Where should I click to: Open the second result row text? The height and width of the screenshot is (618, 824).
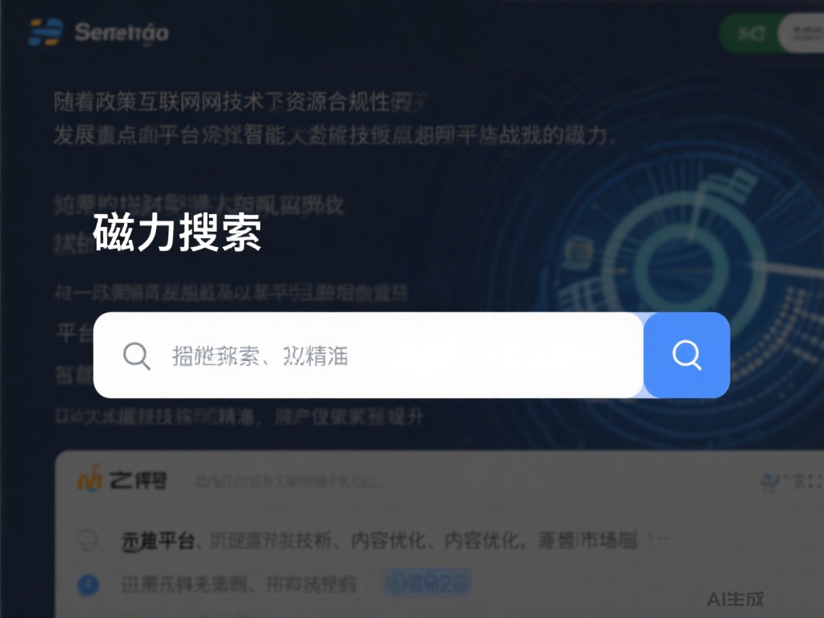click(239, 584)
